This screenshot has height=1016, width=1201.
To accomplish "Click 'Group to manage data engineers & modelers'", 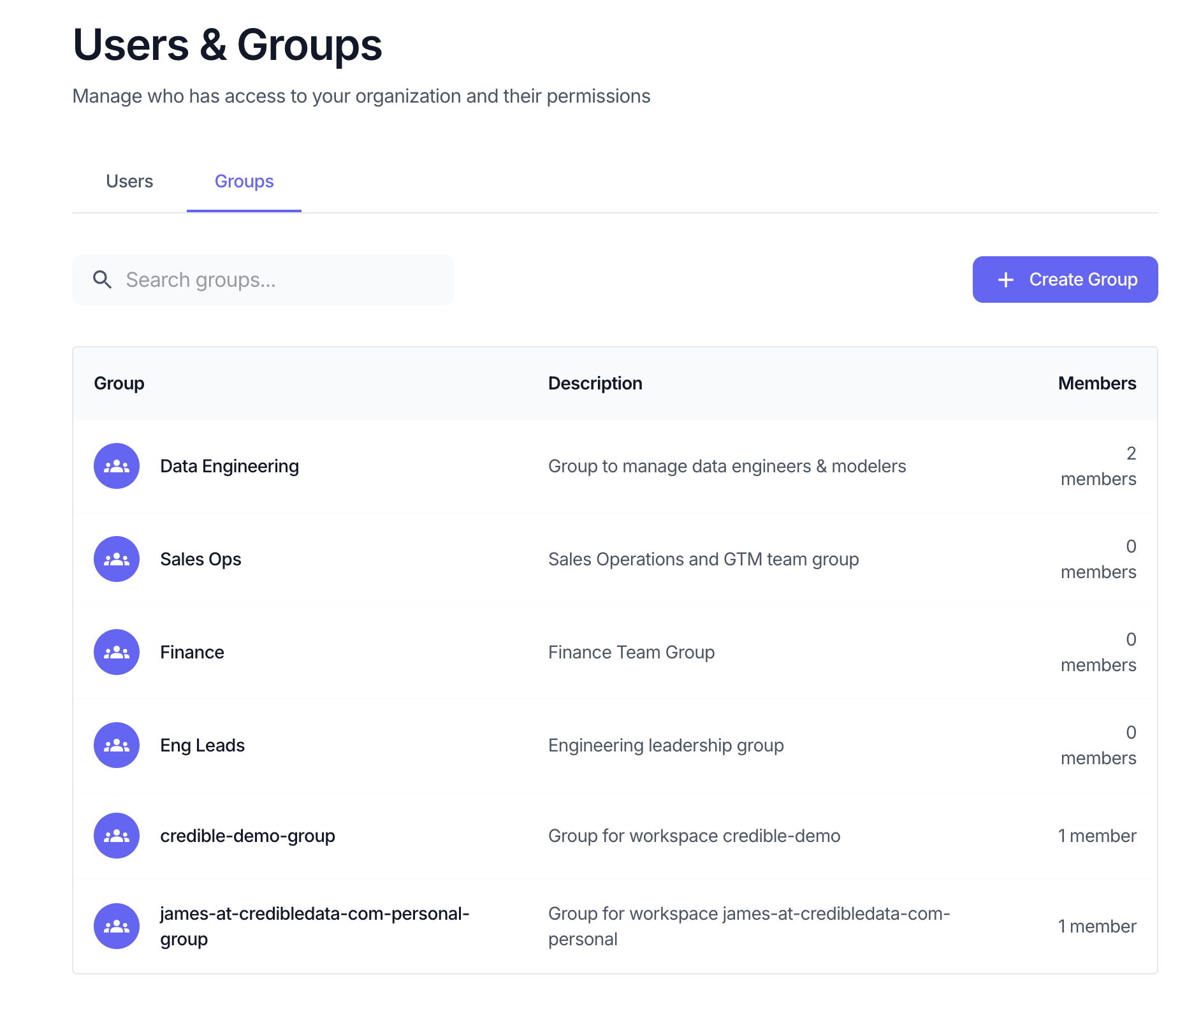I will [727, 466].
